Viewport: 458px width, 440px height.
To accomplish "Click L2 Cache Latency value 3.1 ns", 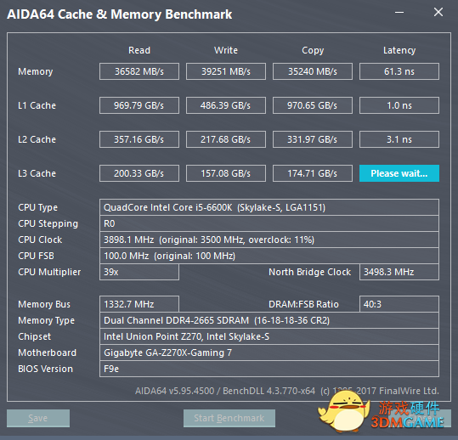I will [x=399, y=139].
